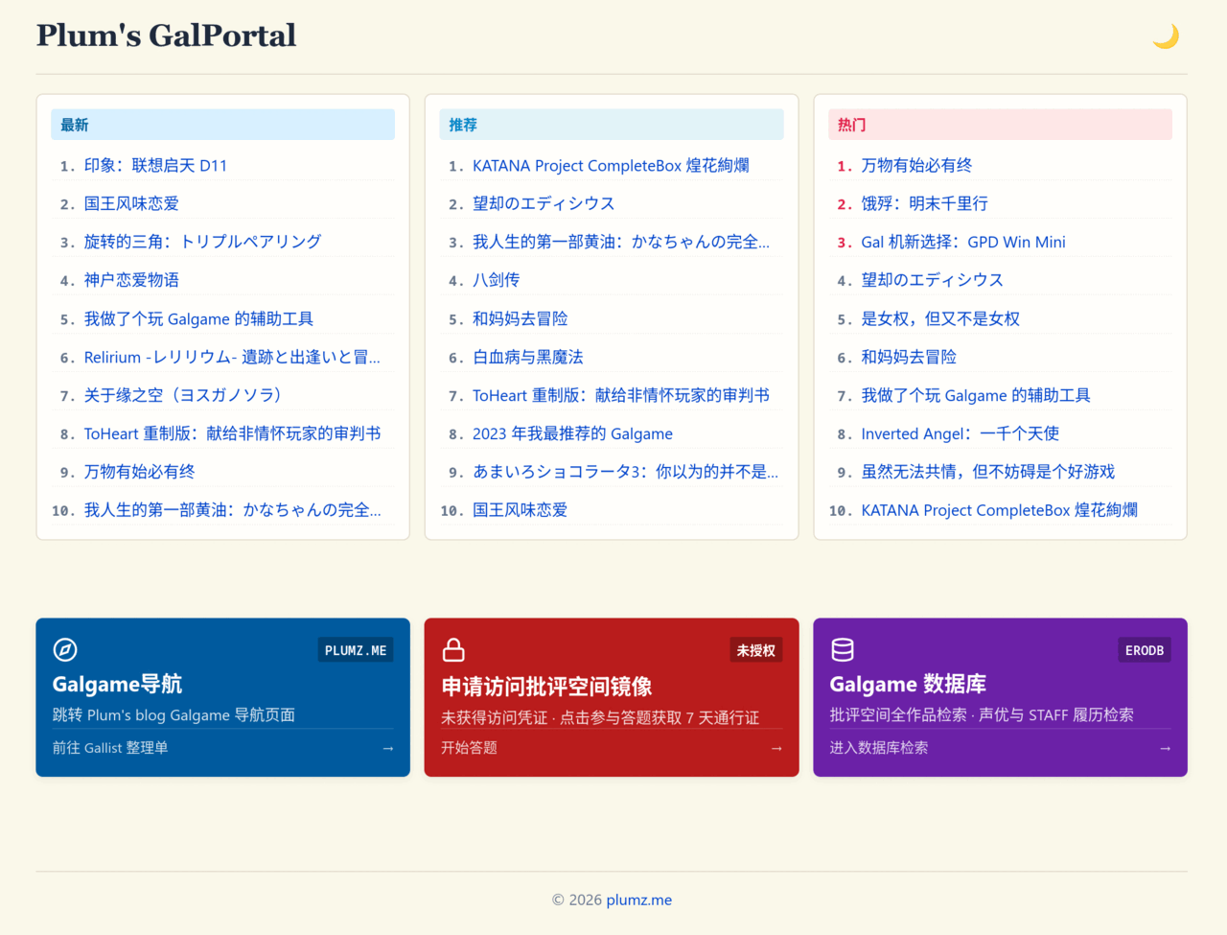Click the lock icon on the red card

click(x=453, y=649)
